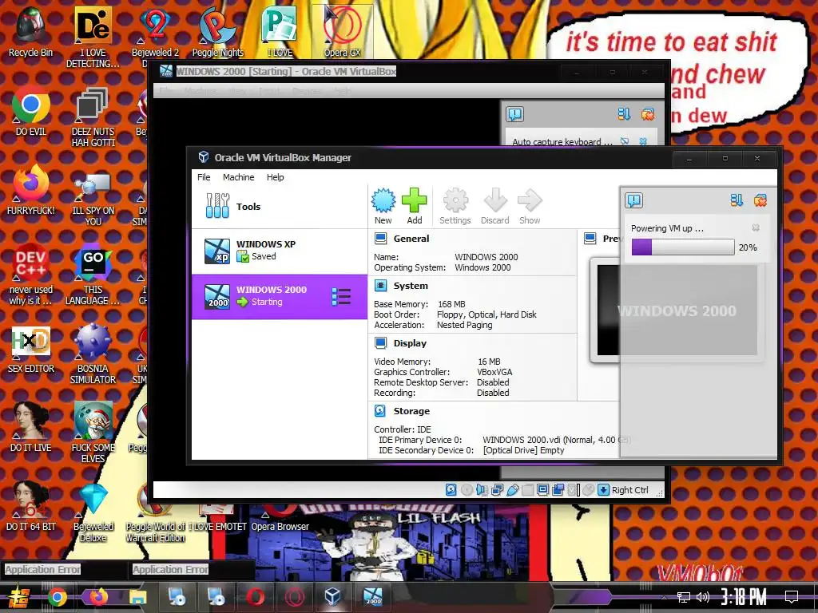This screenshot has height=613, width=818.
Task: Select the Tools entry in VirtualBox Manager
Action: [280, 207]
